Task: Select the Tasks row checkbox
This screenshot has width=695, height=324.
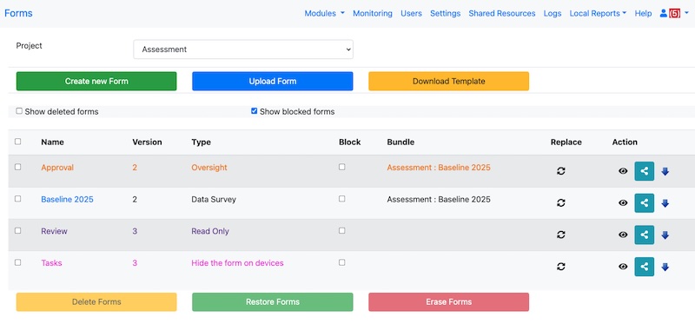Action: click(17, 263)
